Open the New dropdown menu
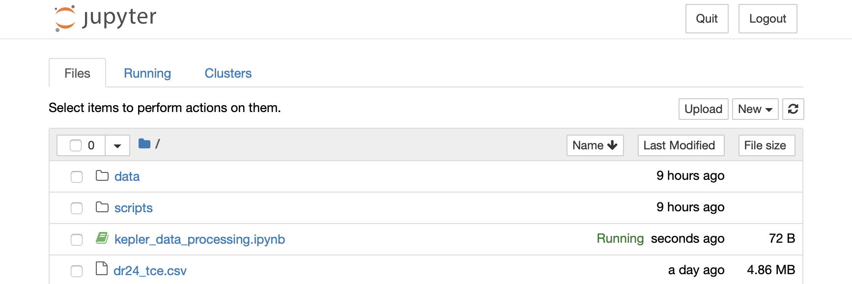 pos(755,109)
